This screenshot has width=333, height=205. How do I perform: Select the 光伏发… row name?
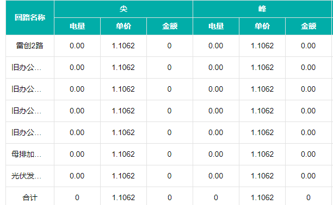click(26, 176)
